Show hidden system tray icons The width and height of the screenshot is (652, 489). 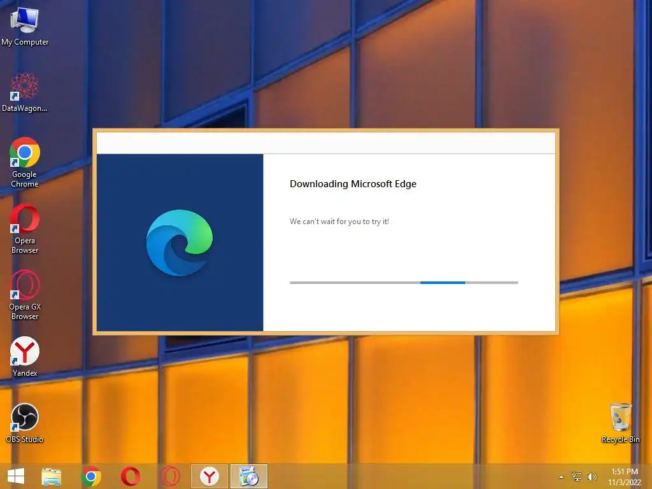562,477
